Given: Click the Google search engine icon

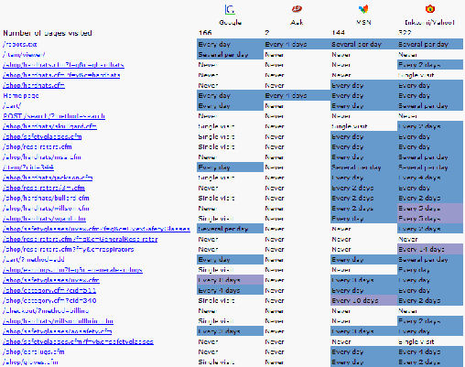Looking at the screenshot, I should click(230, 9).
